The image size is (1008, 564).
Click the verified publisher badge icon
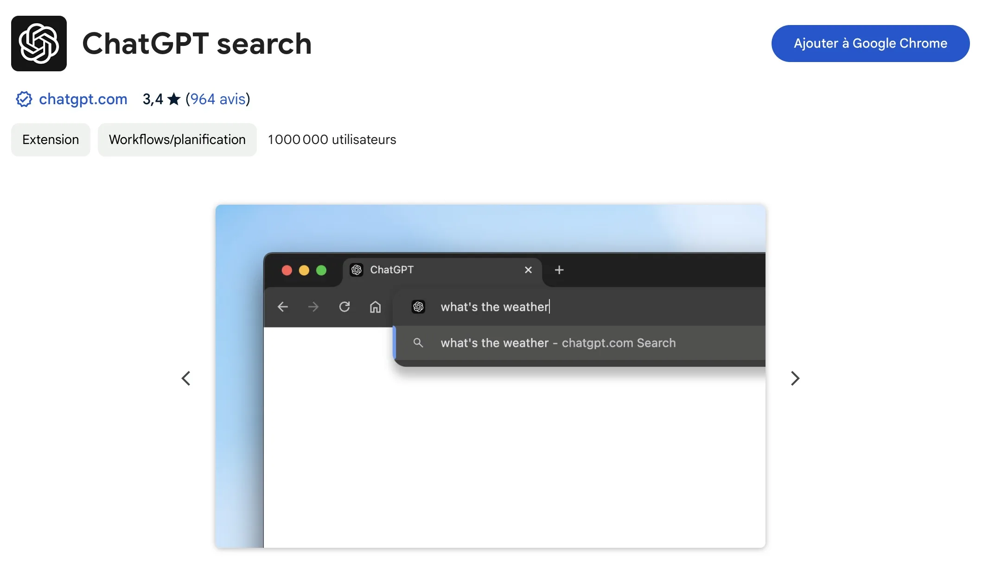(x=24, y=99)
